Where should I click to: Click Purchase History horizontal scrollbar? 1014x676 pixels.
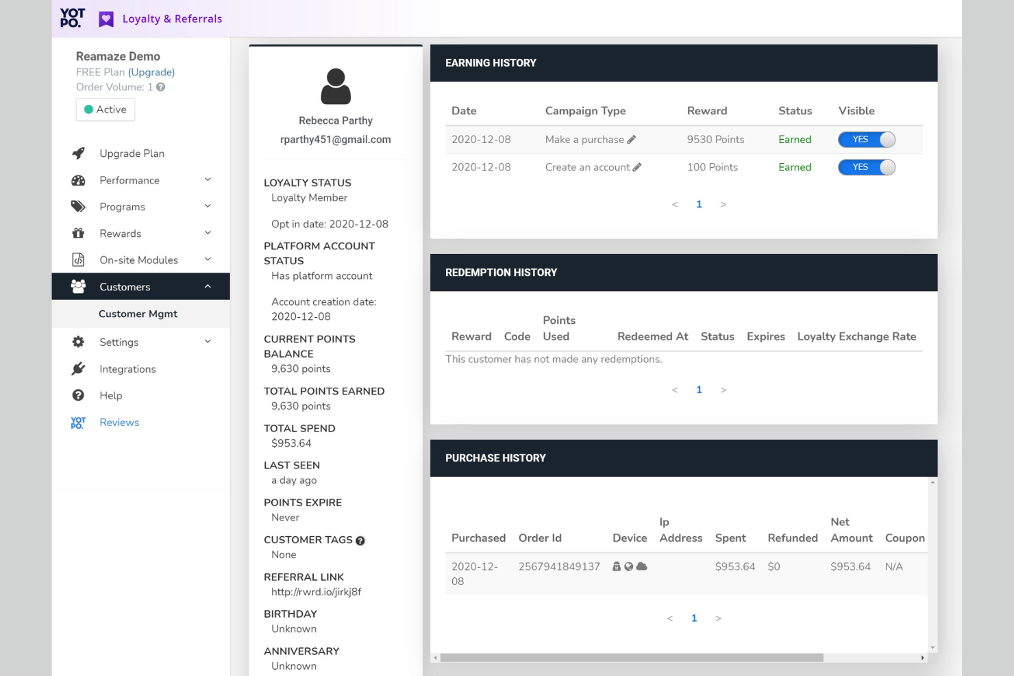tap(632, 658)
